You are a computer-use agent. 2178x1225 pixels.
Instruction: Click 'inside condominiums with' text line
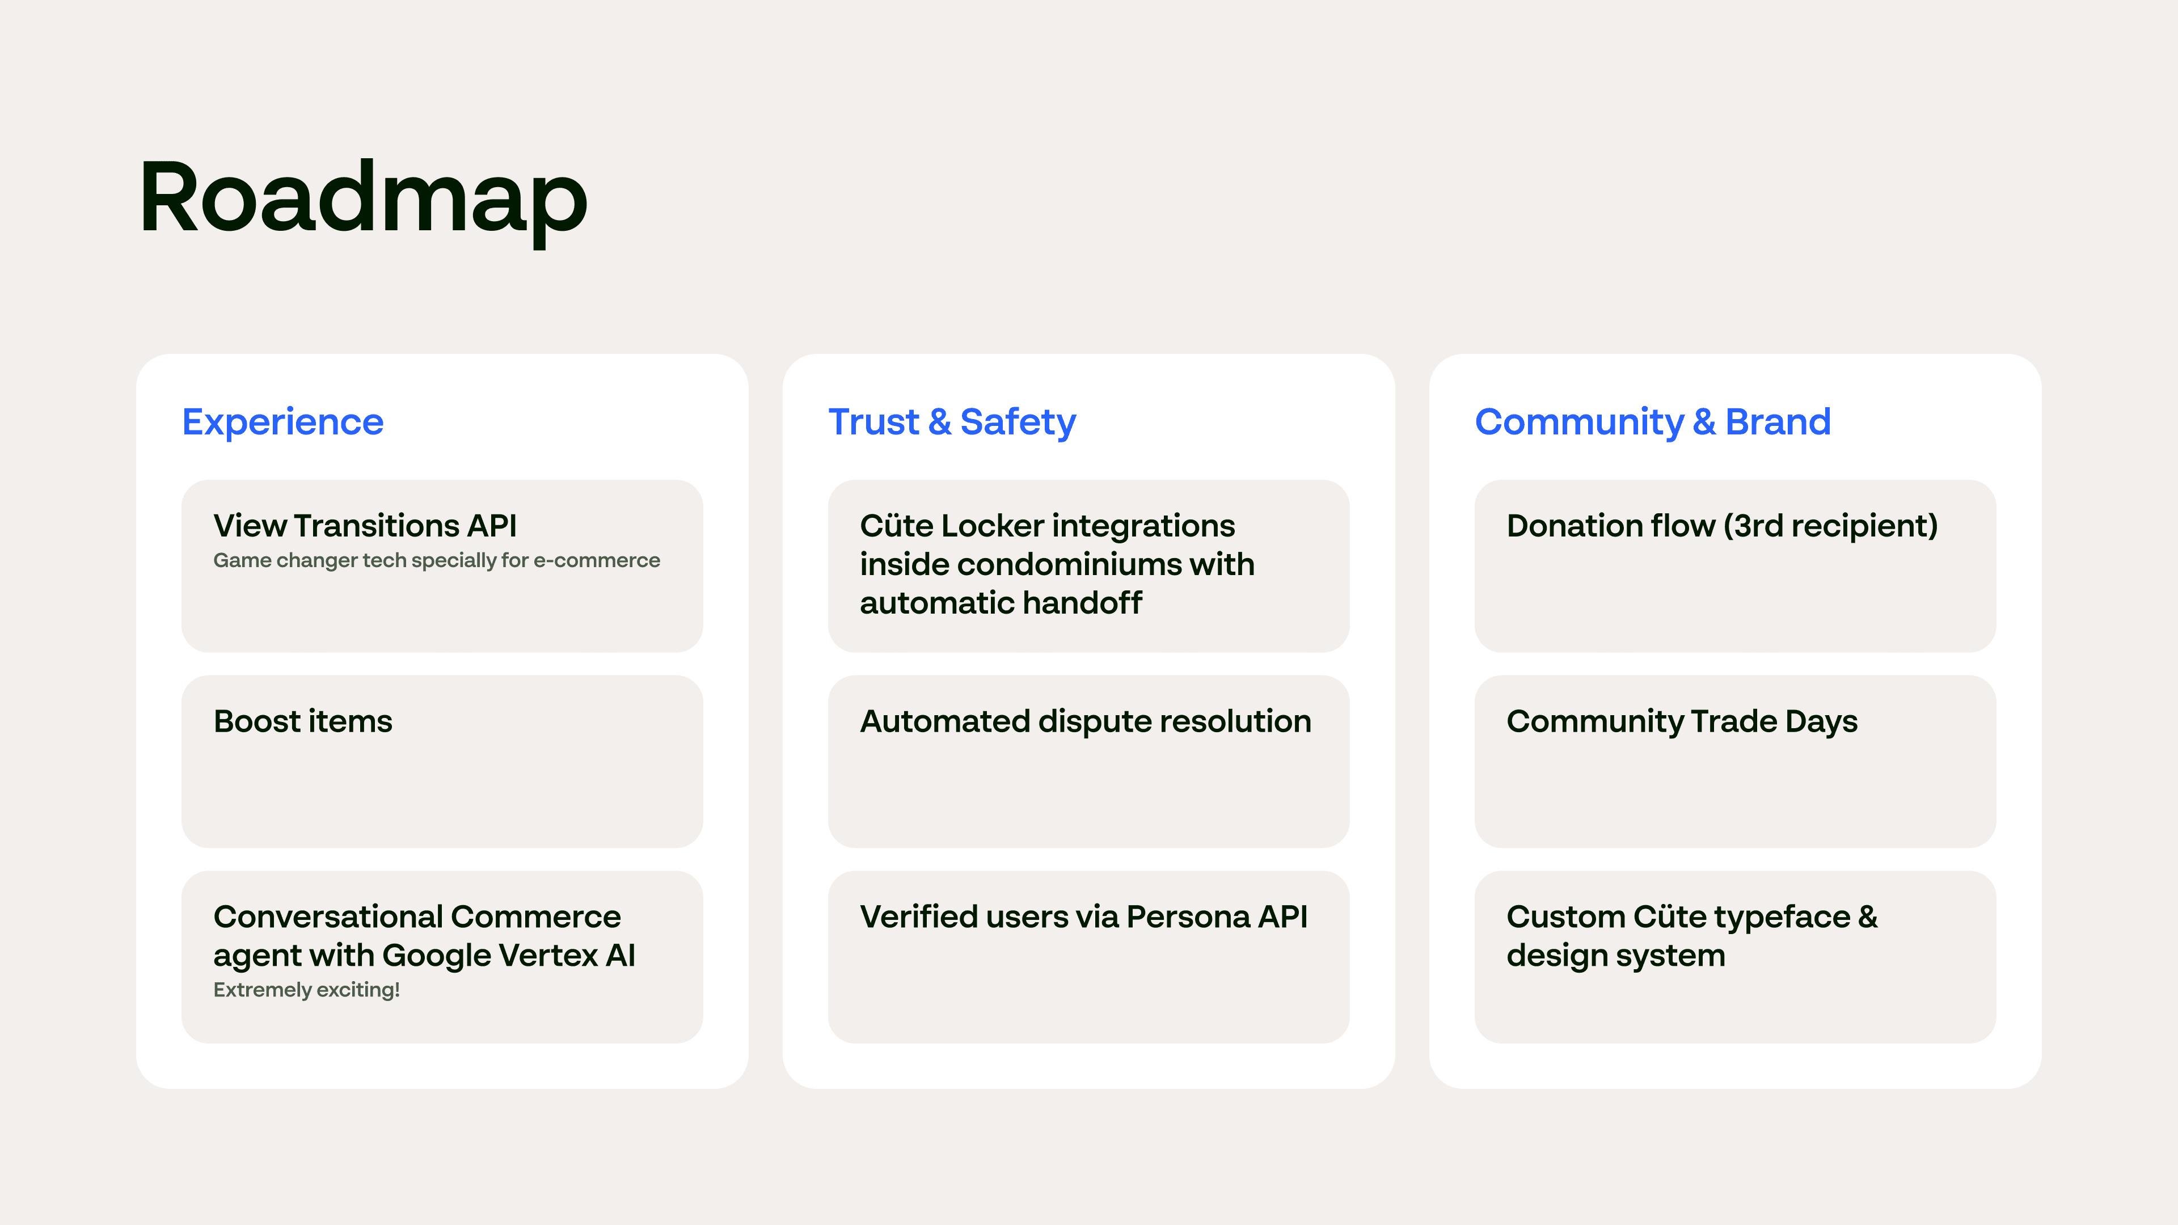click(x=1057, y=564)
